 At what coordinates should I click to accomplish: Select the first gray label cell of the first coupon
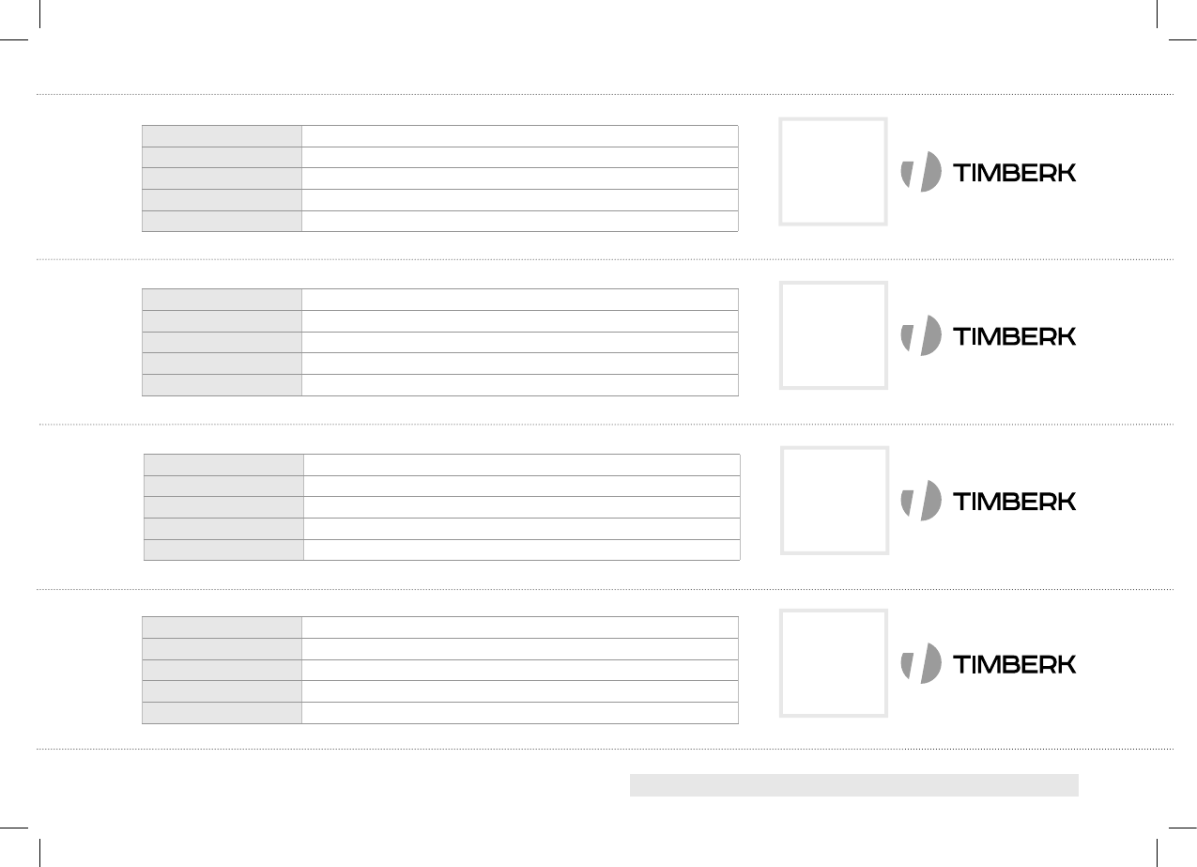click(x=222, y=135)
